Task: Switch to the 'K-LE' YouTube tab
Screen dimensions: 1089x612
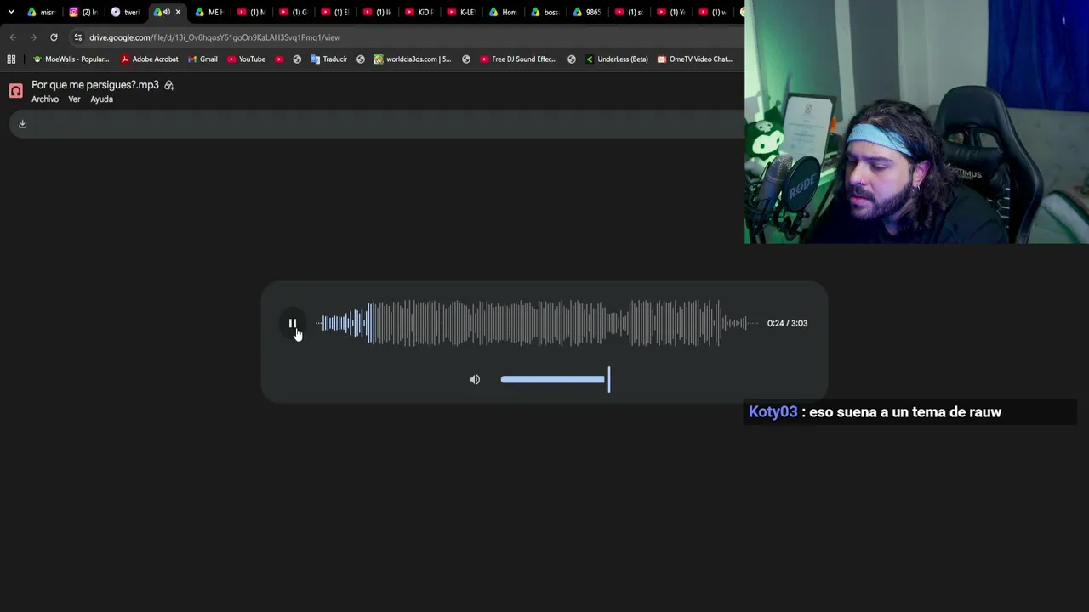Action: [x=460, y=12]
